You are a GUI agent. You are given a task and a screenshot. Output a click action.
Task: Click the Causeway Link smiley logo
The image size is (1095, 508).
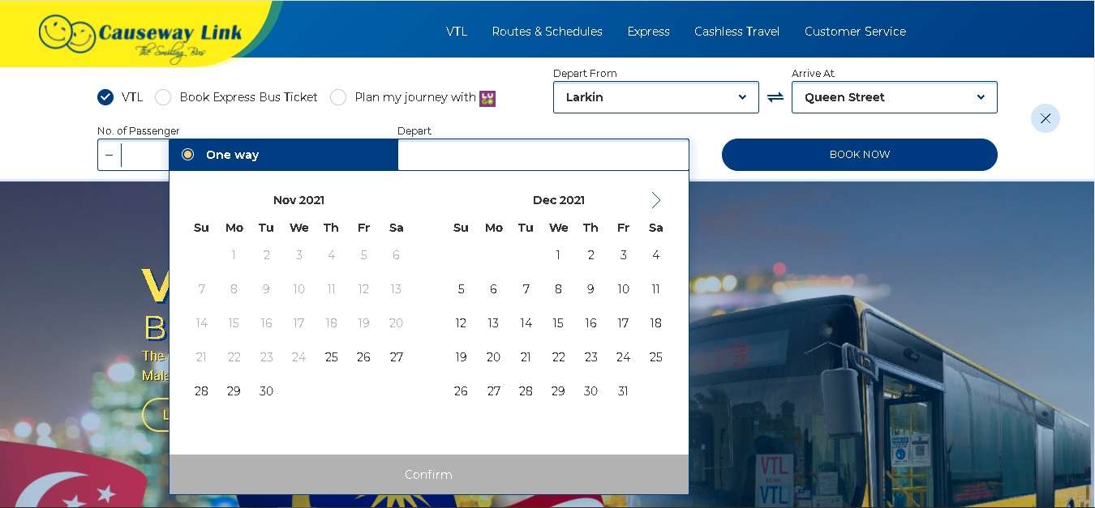coord(69,35)
